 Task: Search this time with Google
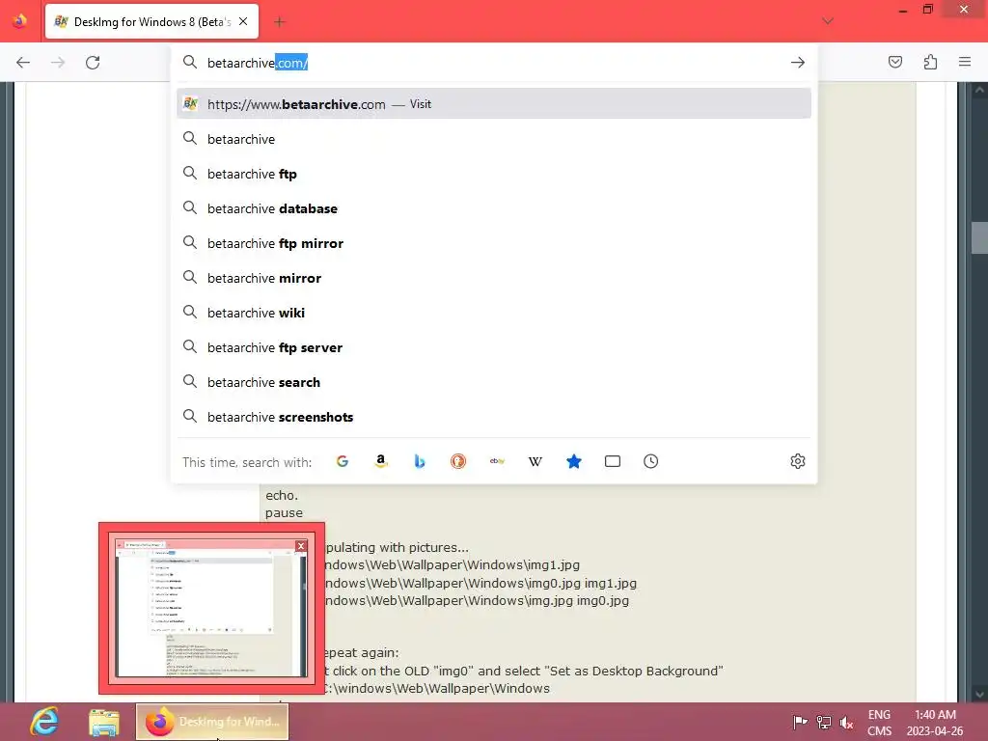[x=343, y=461]
